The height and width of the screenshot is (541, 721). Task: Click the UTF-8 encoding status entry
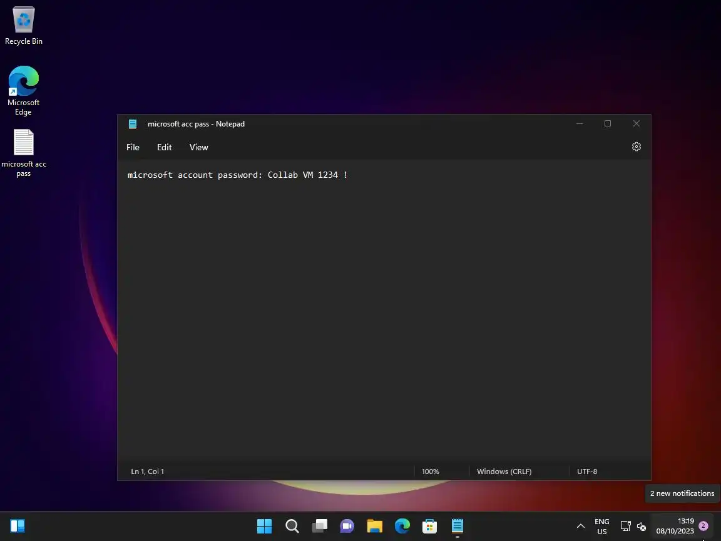pos(587,471)
